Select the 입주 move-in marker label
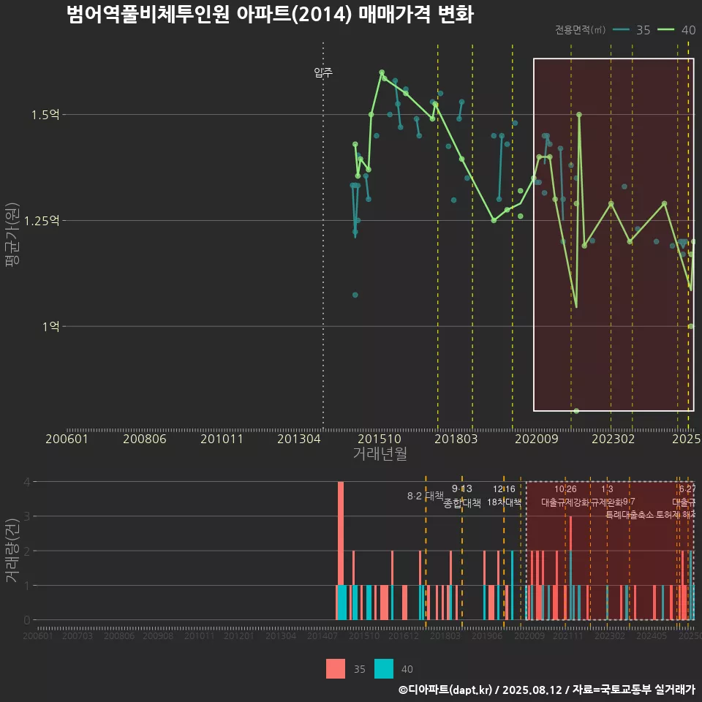702x702 pixels. (323, 72)
